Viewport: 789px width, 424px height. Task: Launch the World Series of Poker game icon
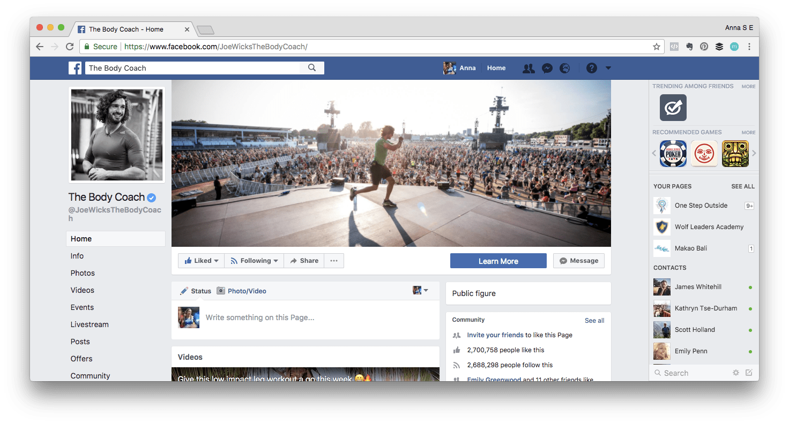[x=673, y=153]
